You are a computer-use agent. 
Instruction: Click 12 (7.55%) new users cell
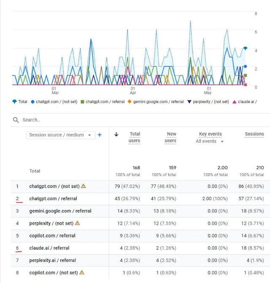click(x=165, y=223)
